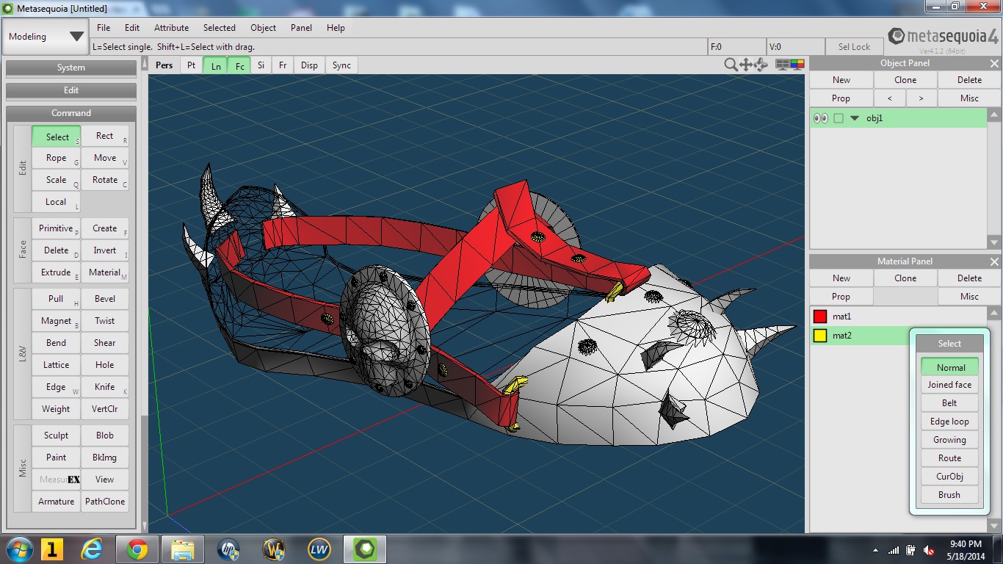Open the File menu
The width and height of the screenshot is (1003, 564).
[x=104, y=28]
